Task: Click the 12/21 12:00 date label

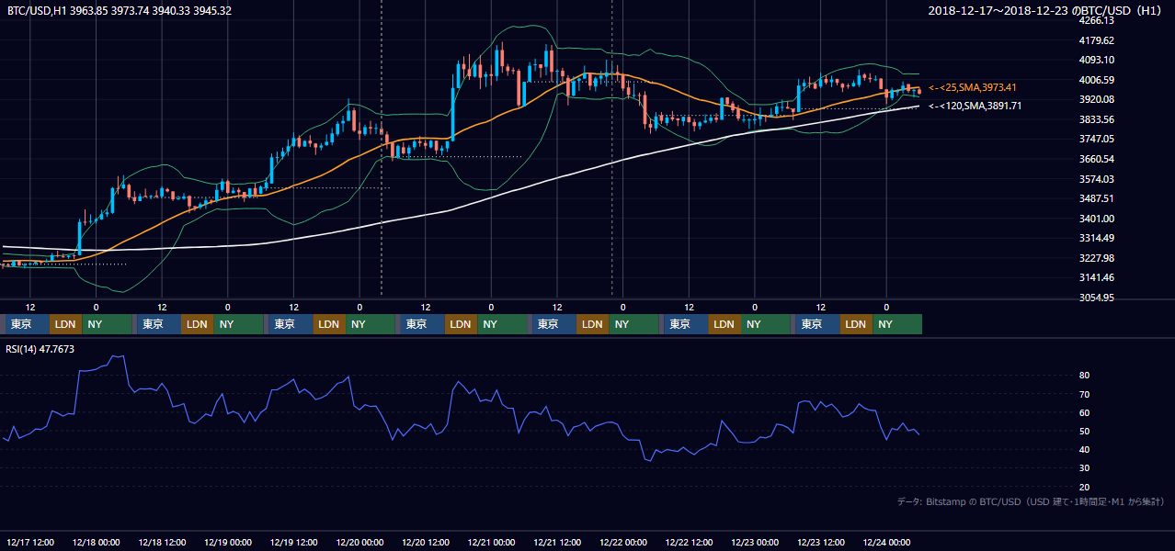Action: [x=557, y=543]
